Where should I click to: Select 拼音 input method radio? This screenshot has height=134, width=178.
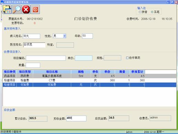tap(140, 12)
